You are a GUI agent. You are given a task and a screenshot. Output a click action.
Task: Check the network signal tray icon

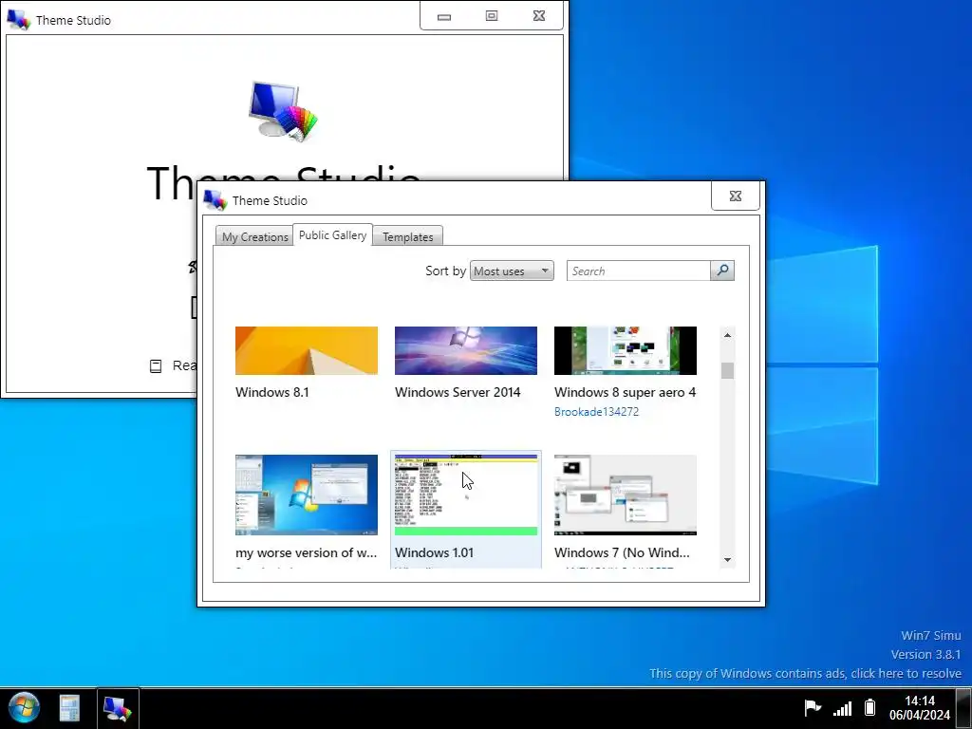(842, 707)
